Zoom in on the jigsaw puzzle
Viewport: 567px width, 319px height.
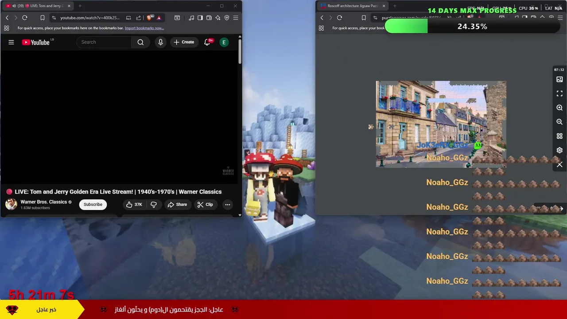(x=559, y=108)
